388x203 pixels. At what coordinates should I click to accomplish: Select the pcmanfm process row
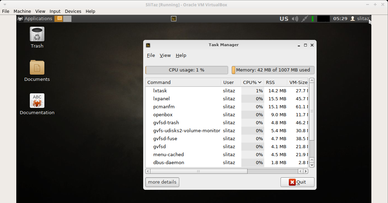tap(227, 107)
